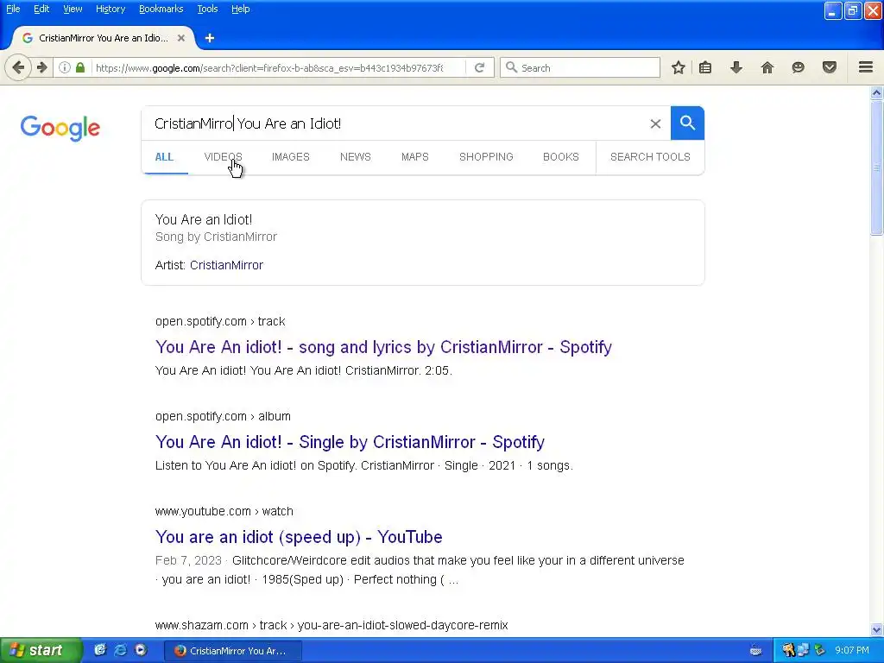Open the Downloads arrow icon
Image resolution: width=884 pixels, height=663 pixels.
[x=736, y=67]
